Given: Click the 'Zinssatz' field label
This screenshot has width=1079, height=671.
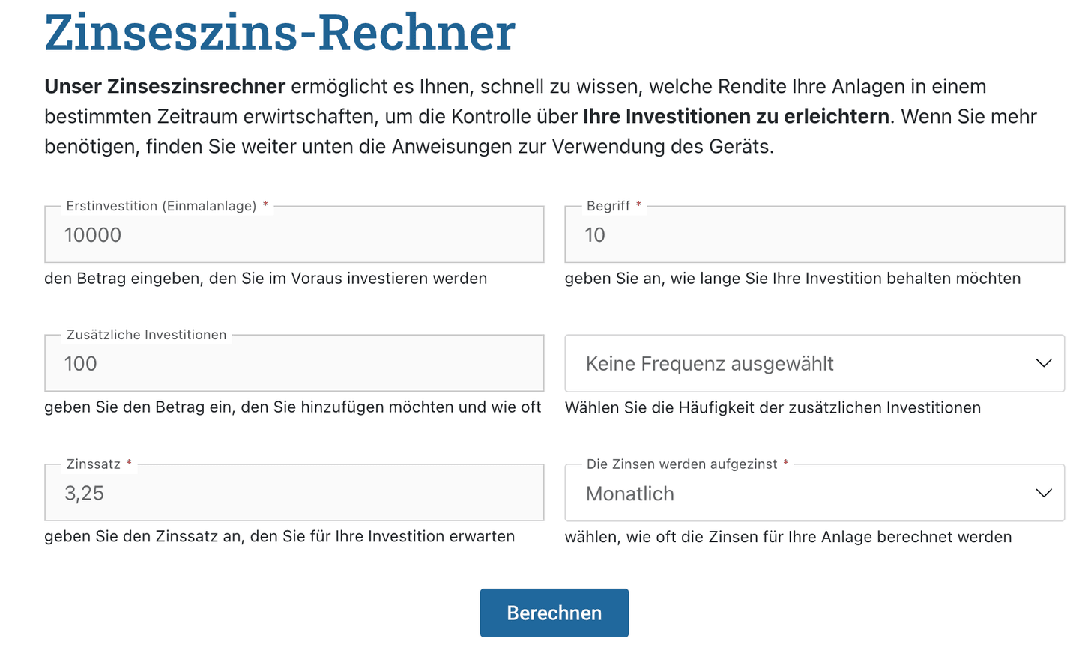Looking at the screenshot, I should [93, 464].
